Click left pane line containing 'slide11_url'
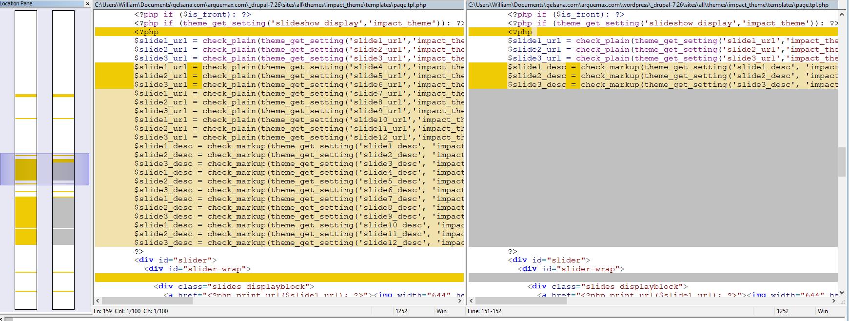849x321 pixels. tap(279, 128)
